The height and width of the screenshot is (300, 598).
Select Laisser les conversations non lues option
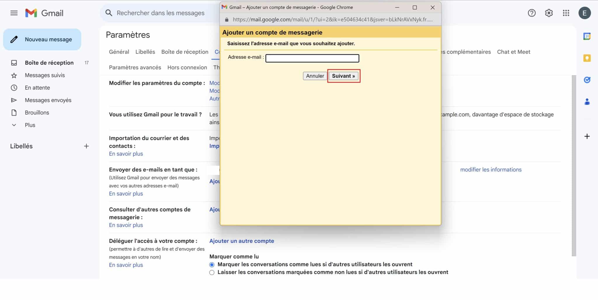pyautogui.click(x=212, y=273)
